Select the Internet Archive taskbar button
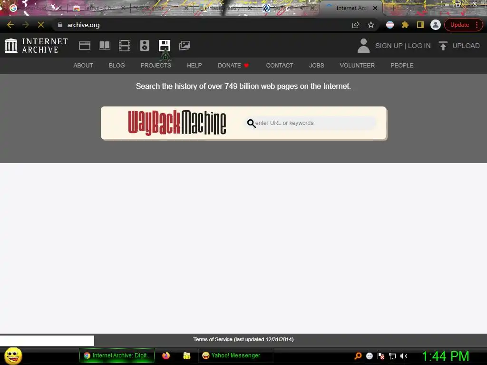The width and height of the screenshot is (487, 365). (x=117, y=355)
